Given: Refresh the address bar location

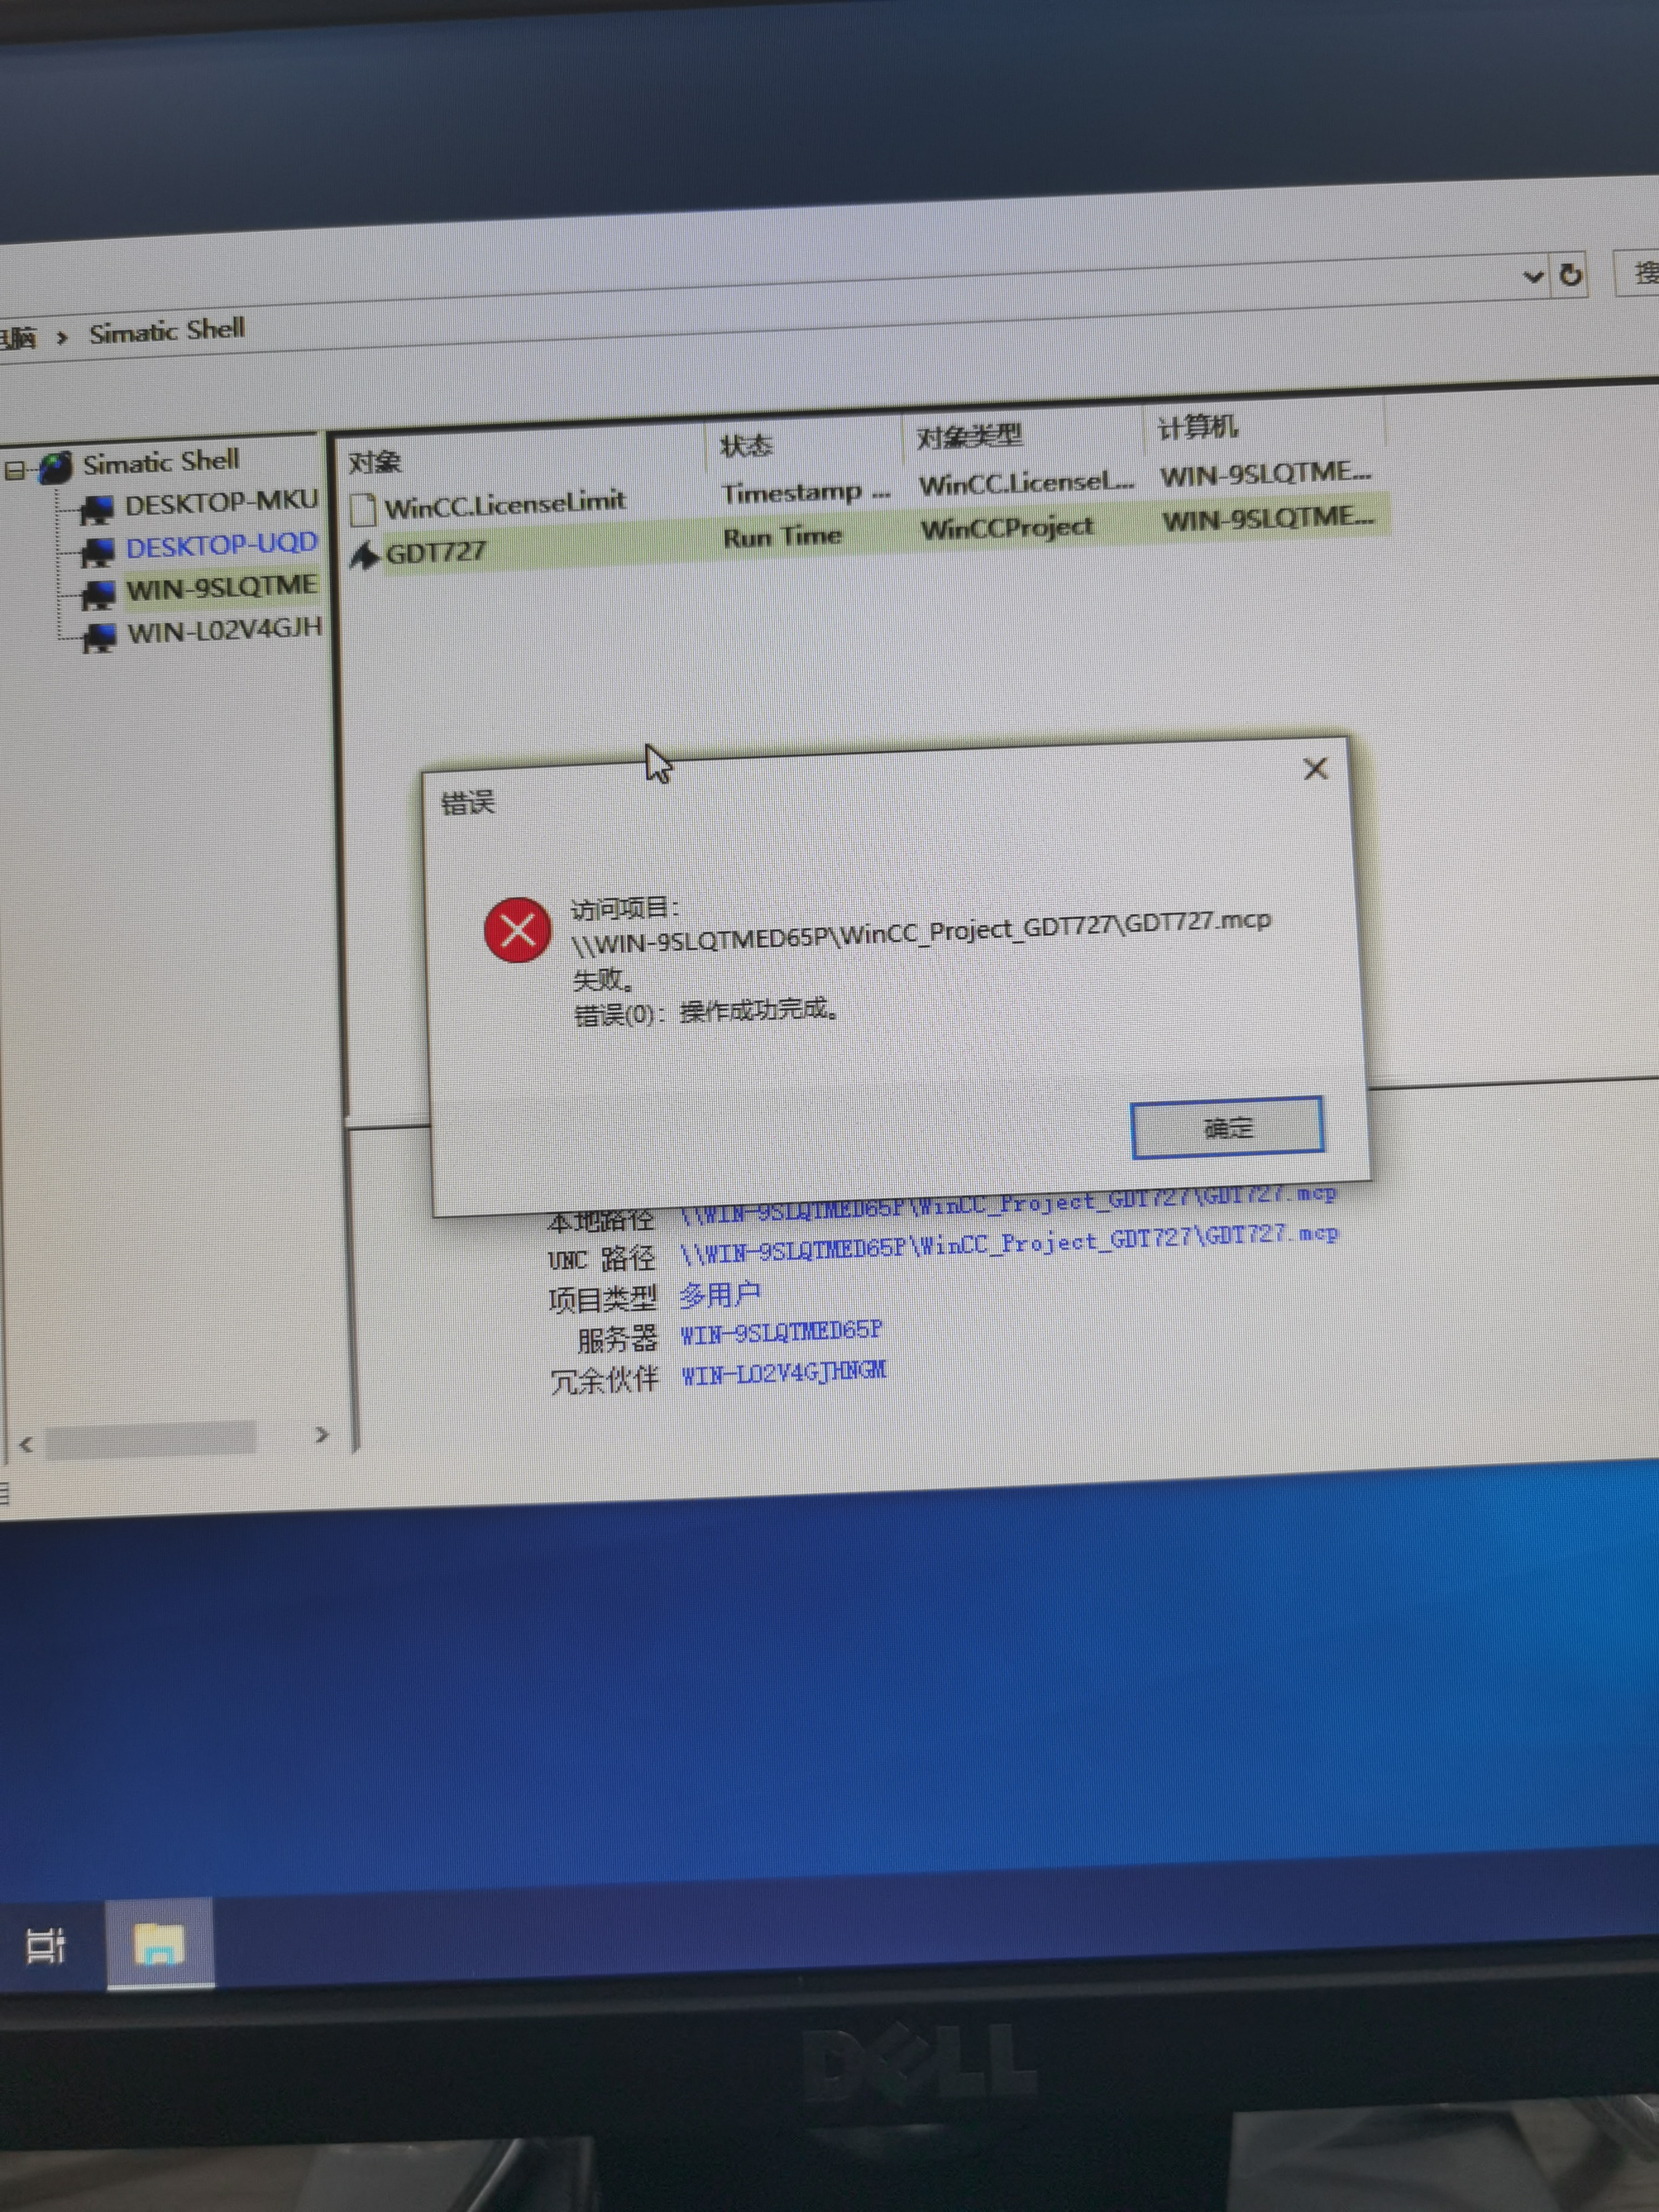Looking at the screenshot, I should point(1570,274).
